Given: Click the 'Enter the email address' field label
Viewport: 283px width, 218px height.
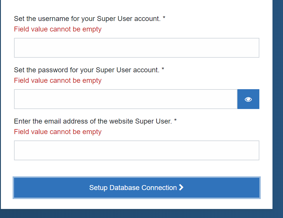Looking at the screenshot, I should pos(93,121).
